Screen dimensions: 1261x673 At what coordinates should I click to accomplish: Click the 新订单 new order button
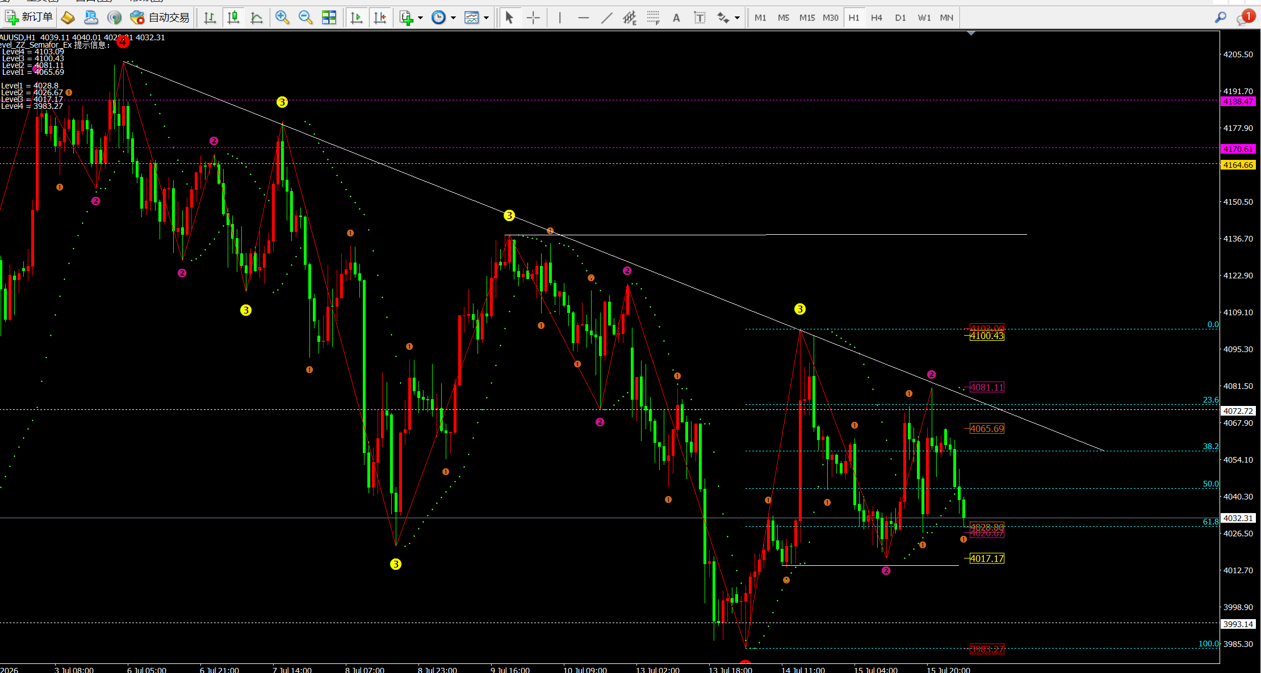[x=29, y=18]
